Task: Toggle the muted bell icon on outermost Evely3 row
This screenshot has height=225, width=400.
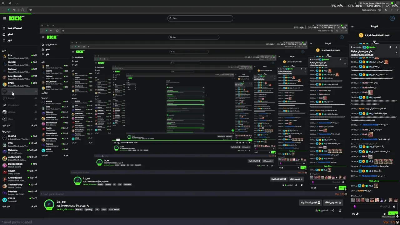Action: (x=36, y=98)
